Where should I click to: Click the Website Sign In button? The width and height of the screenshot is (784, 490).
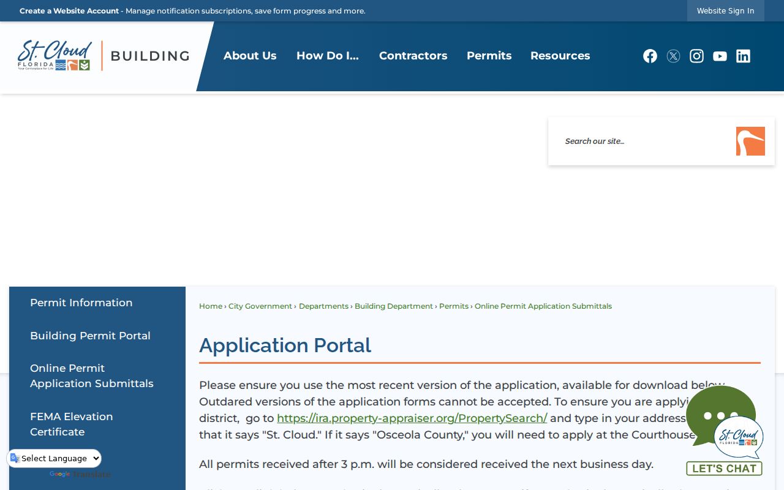coord(725,10)
